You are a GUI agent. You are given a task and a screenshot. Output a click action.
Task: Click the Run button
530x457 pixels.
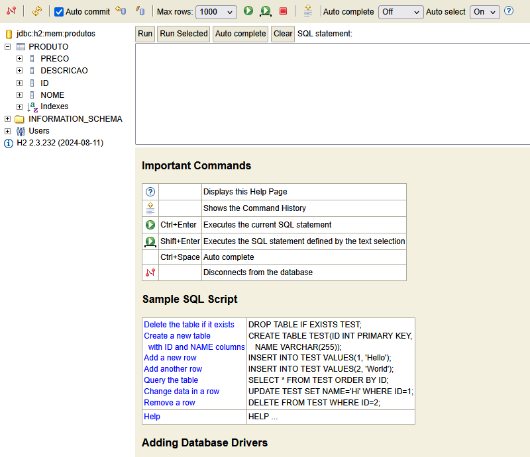(x=145, y=34)
